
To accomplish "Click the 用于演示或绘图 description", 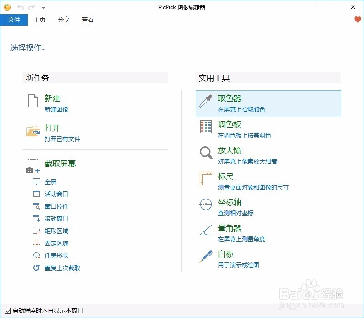I will pyautogui.click(x=238, y=265).
